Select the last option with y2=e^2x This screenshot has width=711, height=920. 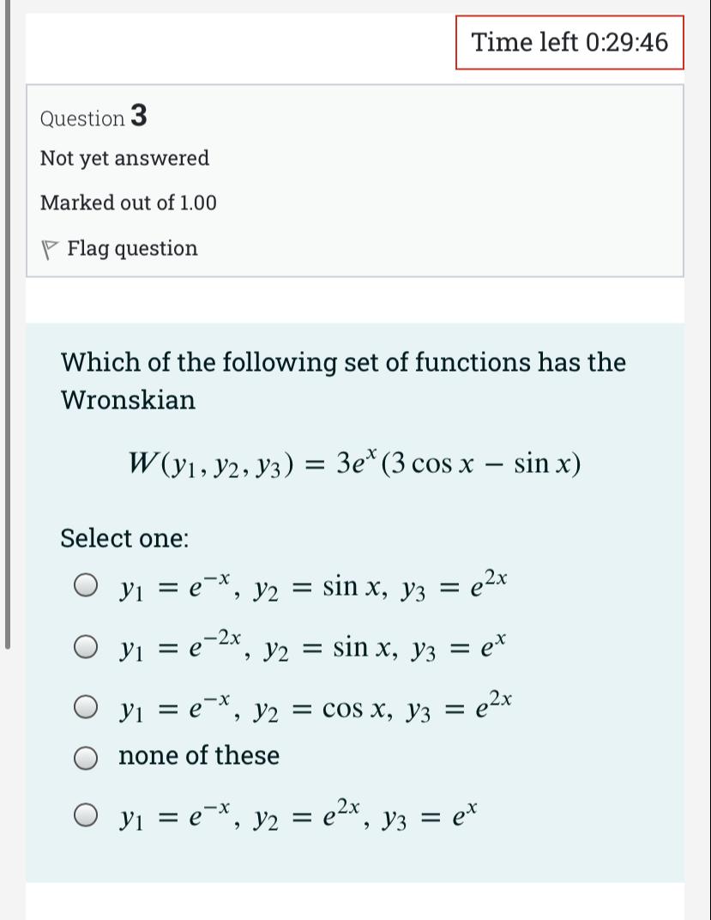pyautogui.click(x=87, y=814)
